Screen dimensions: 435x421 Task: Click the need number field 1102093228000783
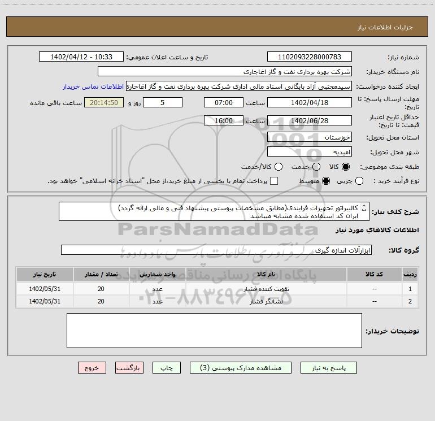coord(310,57)
